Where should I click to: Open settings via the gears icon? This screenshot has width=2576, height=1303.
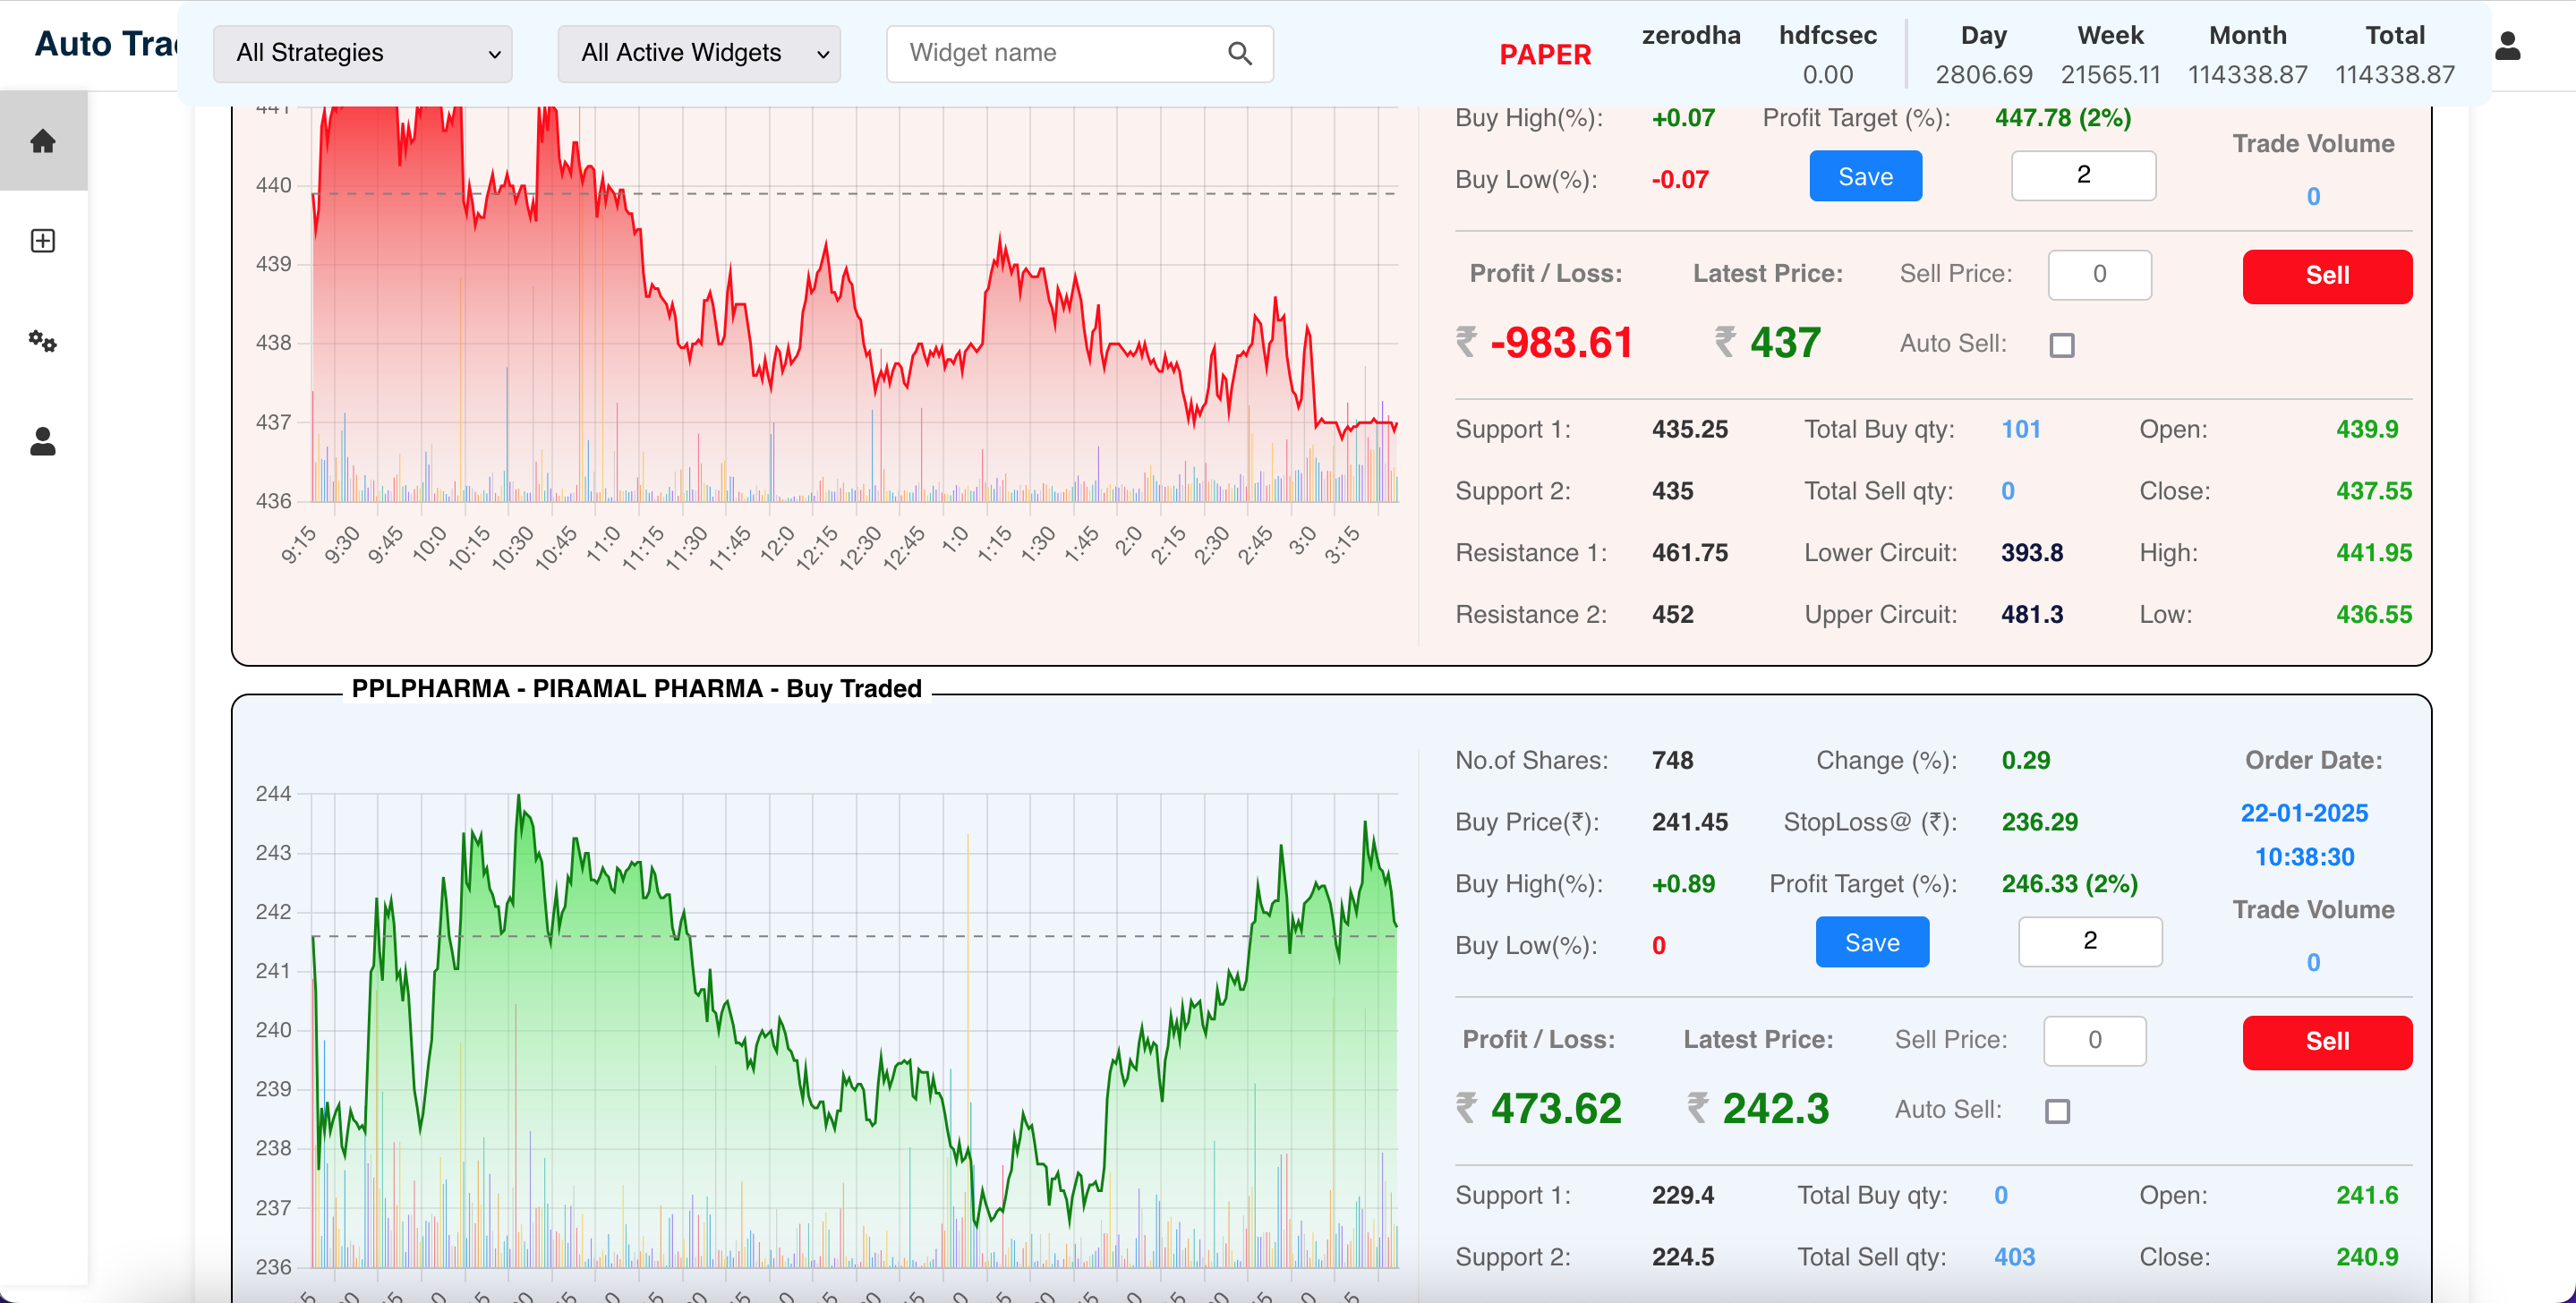(43, 342)
